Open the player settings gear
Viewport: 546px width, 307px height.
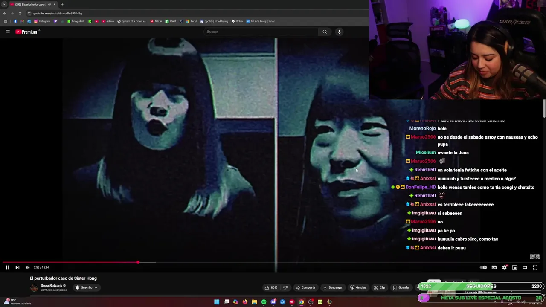[504, 267]
